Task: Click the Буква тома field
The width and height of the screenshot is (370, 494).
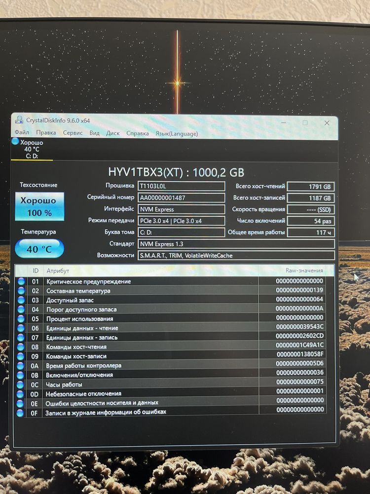Action: click(x=181, y=233)
